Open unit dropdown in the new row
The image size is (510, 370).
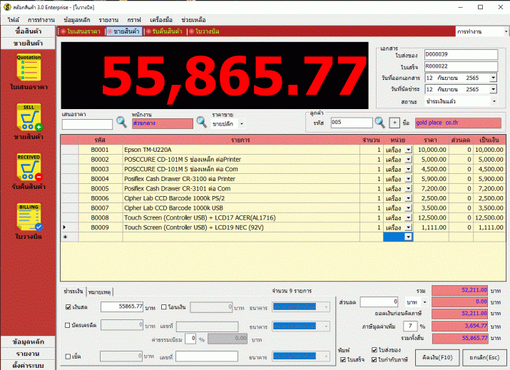[x=409, y=237]
